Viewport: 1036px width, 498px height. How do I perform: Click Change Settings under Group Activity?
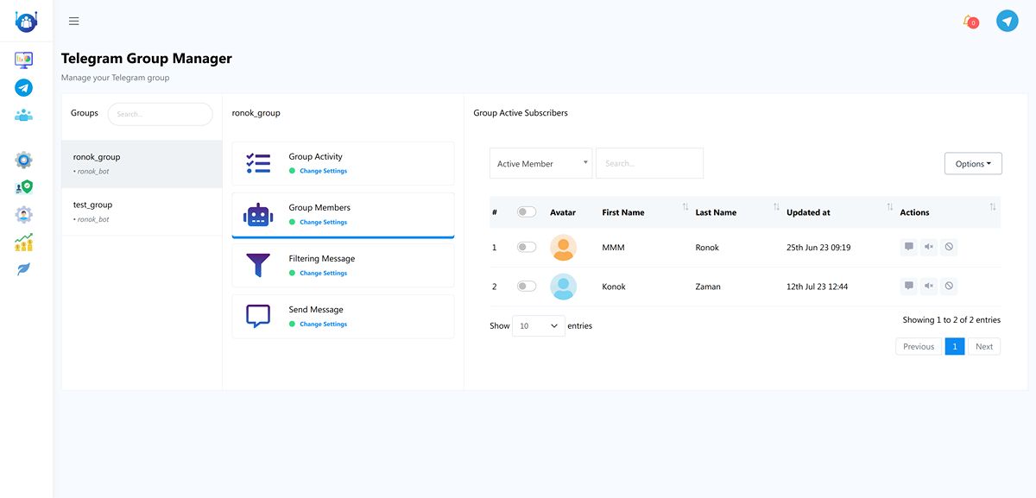click(323, 171)
